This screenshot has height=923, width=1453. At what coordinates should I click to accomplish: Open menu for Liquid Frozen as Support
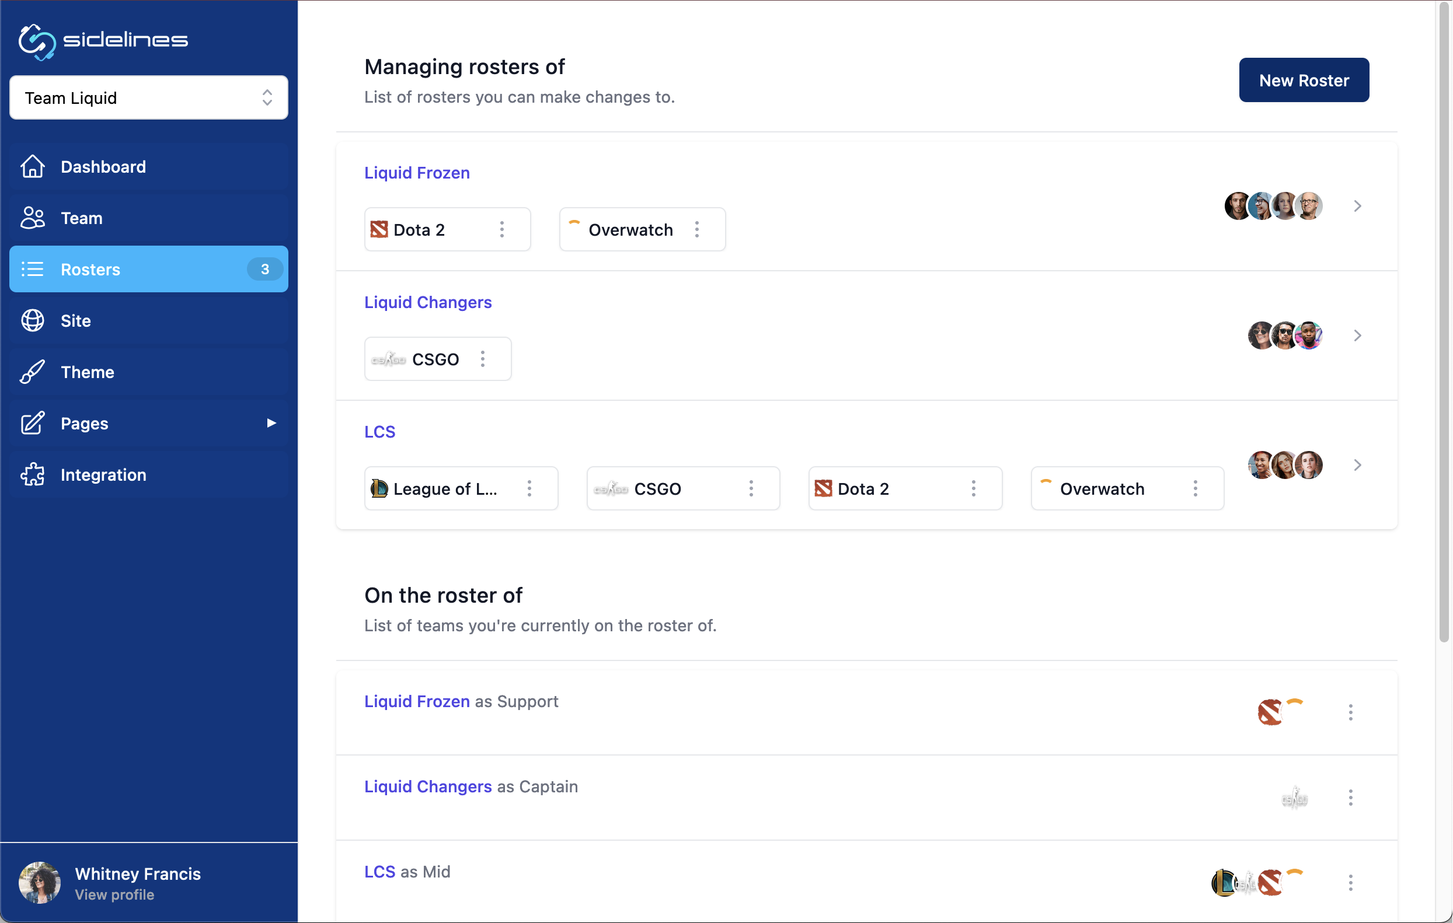[1351, 712]
